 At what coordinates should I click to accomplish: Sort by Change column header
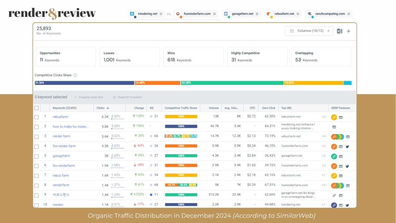coord(139,108)
